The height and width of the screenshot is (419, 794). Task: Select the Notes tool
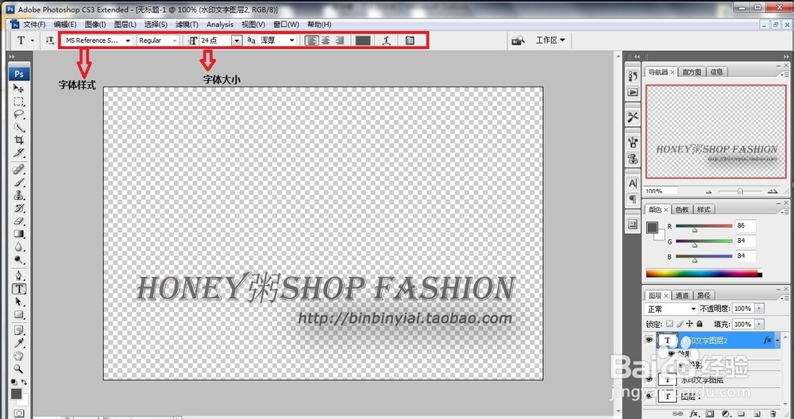[x=19, y=331]
